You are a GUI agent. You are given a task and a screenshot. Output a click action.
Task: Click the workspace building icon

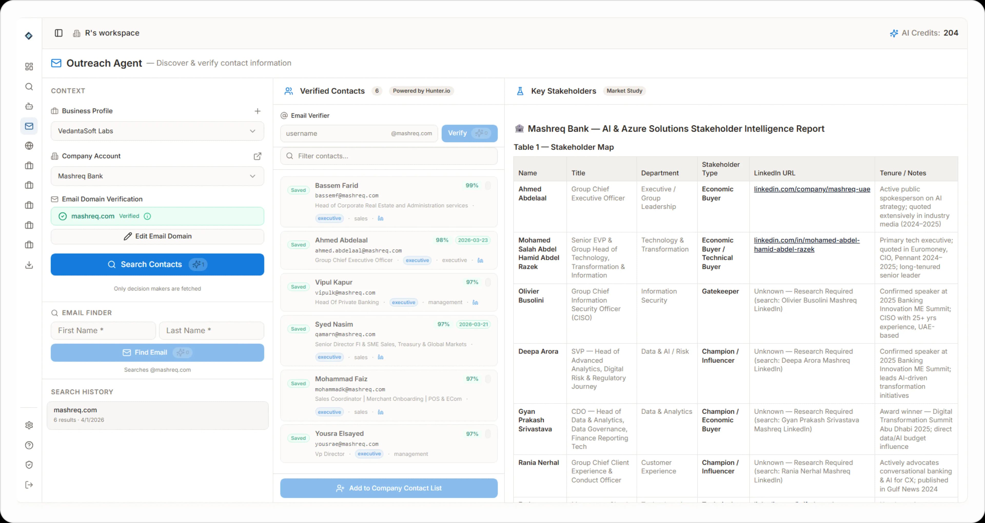pyautogui.click(x=76, y=33)
